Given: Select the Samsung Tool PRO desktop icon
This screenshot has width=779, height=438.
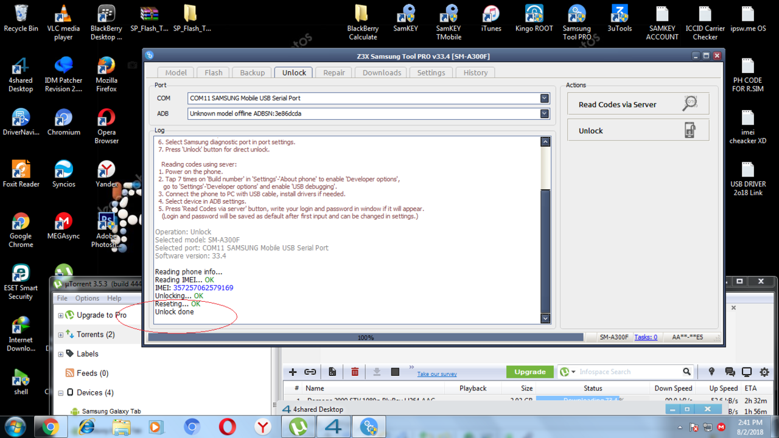Looking at the screenshot, I should coord(576,23).
